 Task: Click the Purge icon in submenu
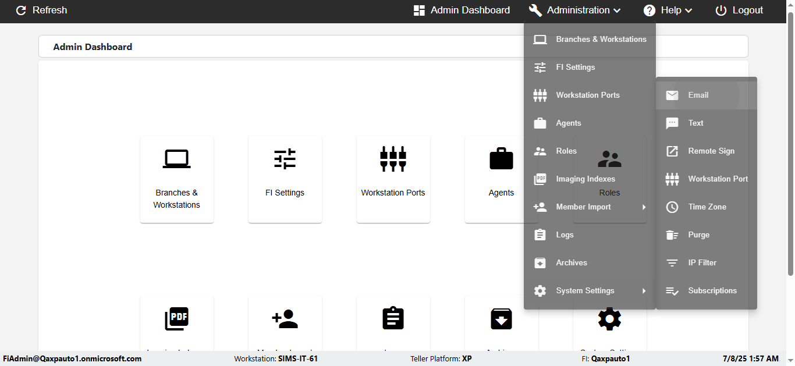(672, 235)
